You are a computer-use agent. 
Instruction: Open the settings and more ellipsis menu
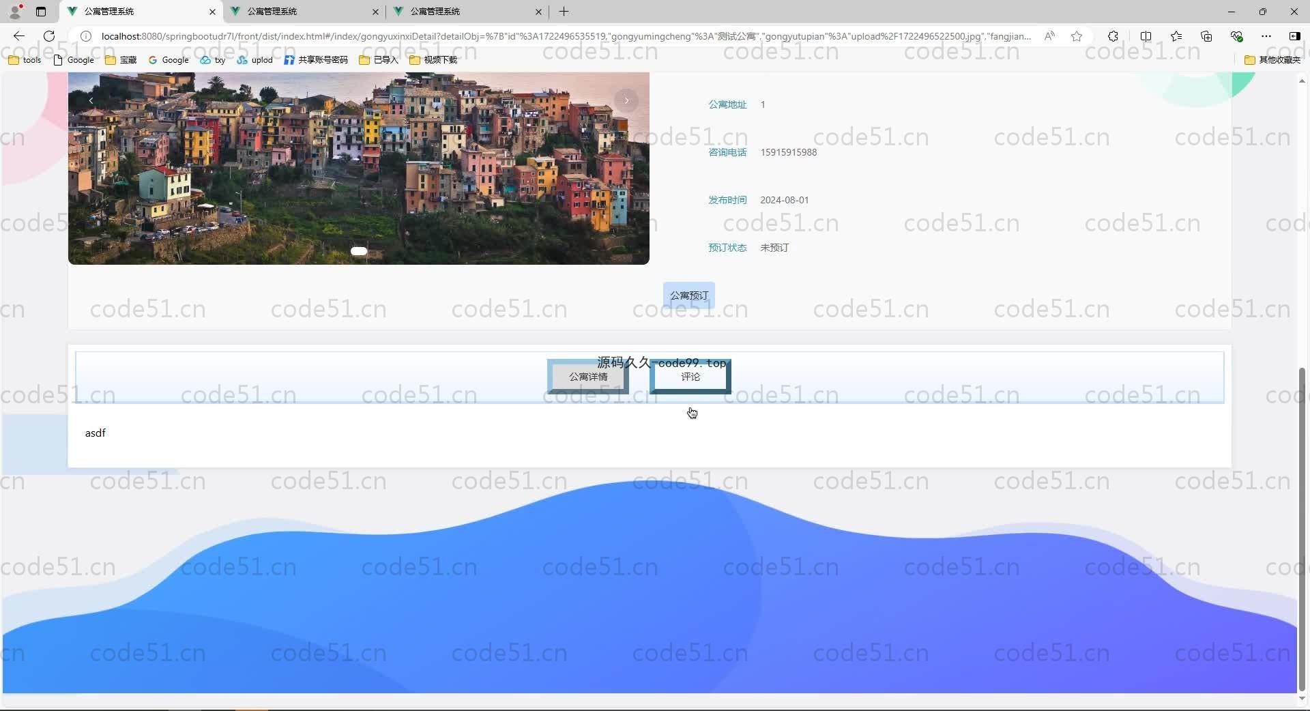coord(1266,36)
